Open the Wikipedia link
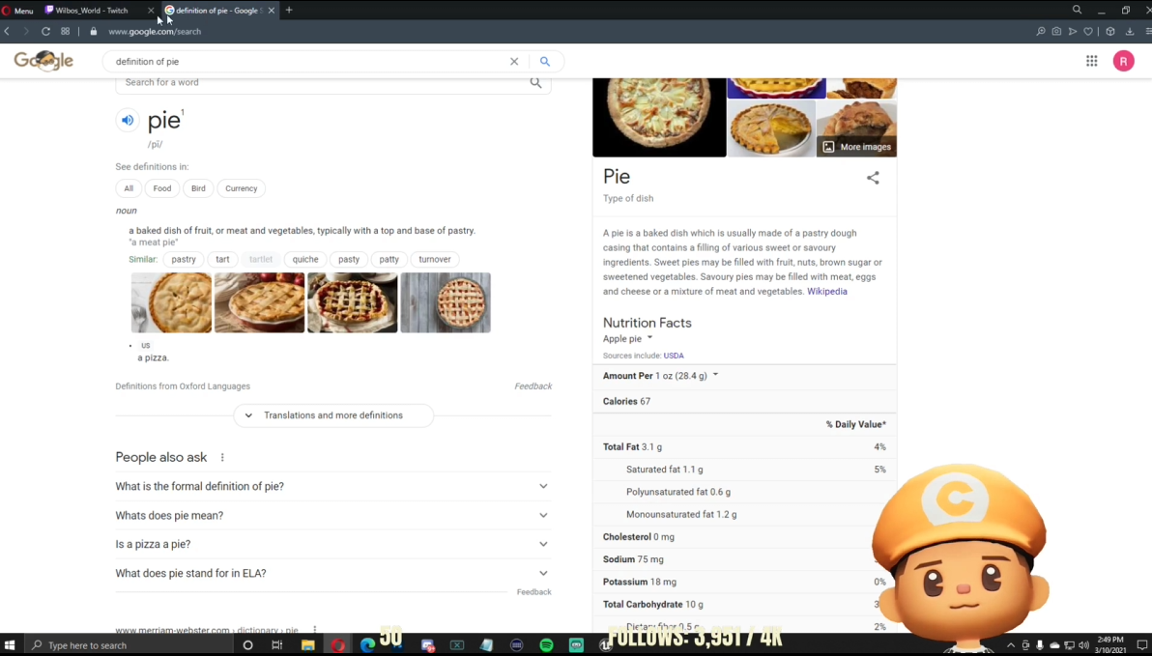Viewport: 1152px width, 656px height. coord(826,291)
